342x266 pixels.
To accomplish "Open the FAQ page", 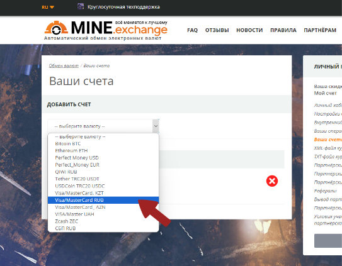I will click(x=192, y=30).
